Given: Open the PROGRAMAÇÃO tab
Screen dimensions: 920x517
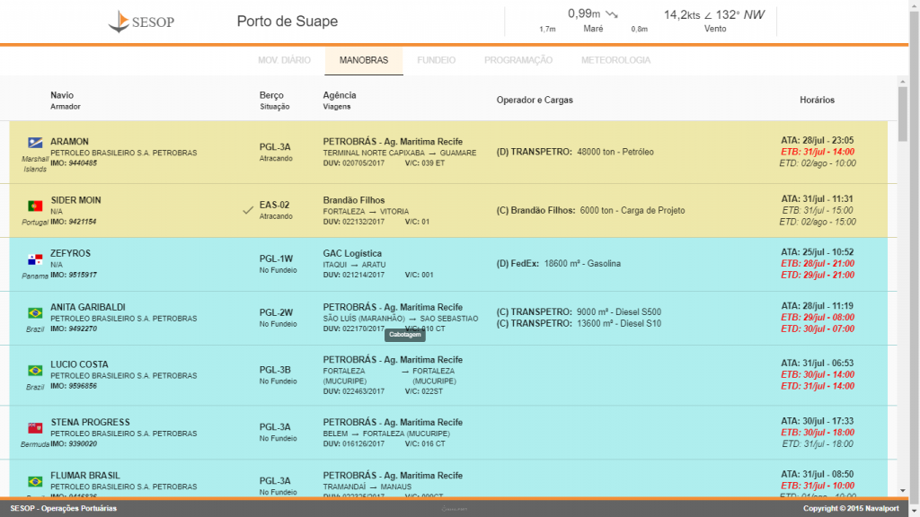Looking at the screenshot, I should click(x=518, y=60).
